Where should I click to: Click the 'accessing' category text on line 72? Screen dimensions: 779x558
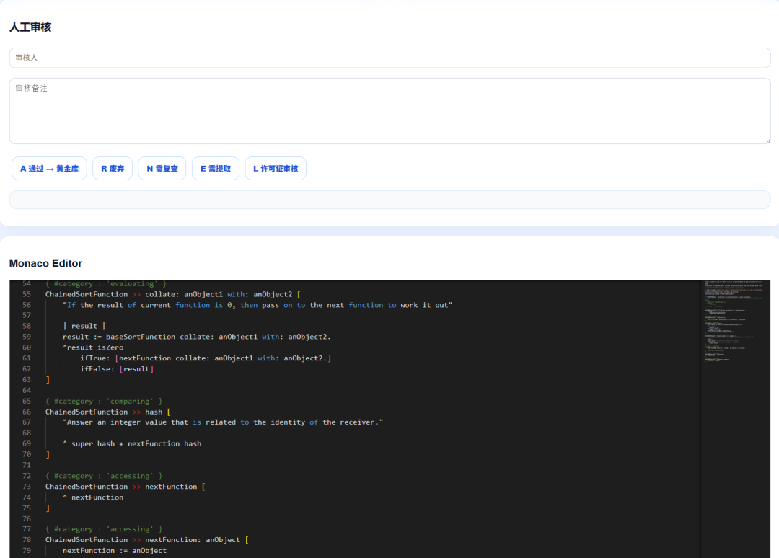[130, 476]
